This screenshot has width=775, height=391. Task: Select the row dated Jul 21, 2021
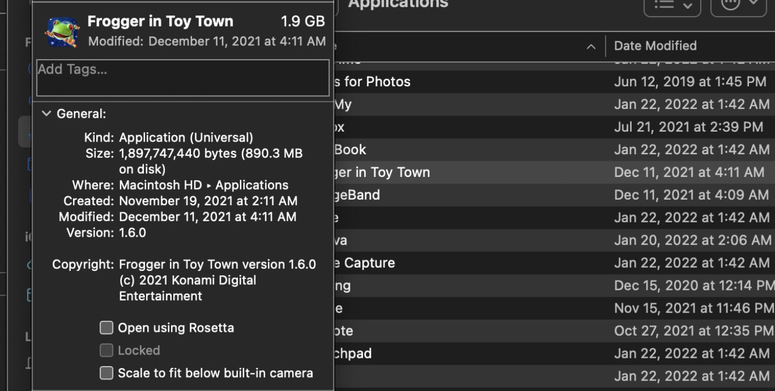tap(554, 127)
